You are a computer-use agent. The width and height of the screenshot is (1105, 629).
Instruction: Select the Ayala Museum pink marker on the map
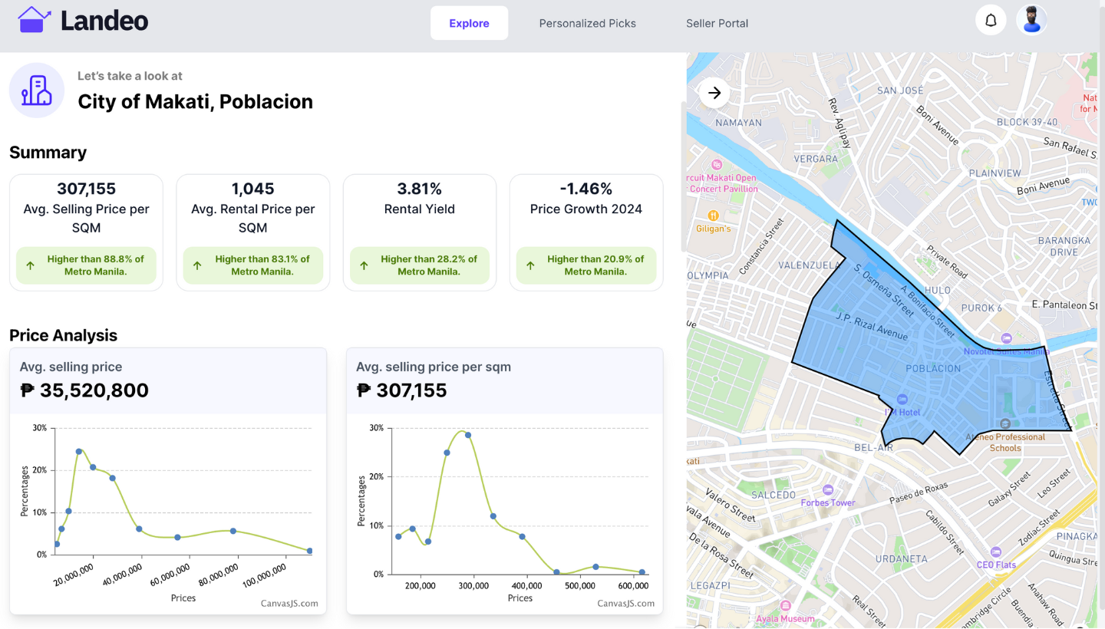pyautogui.click(x=786, y=605)
